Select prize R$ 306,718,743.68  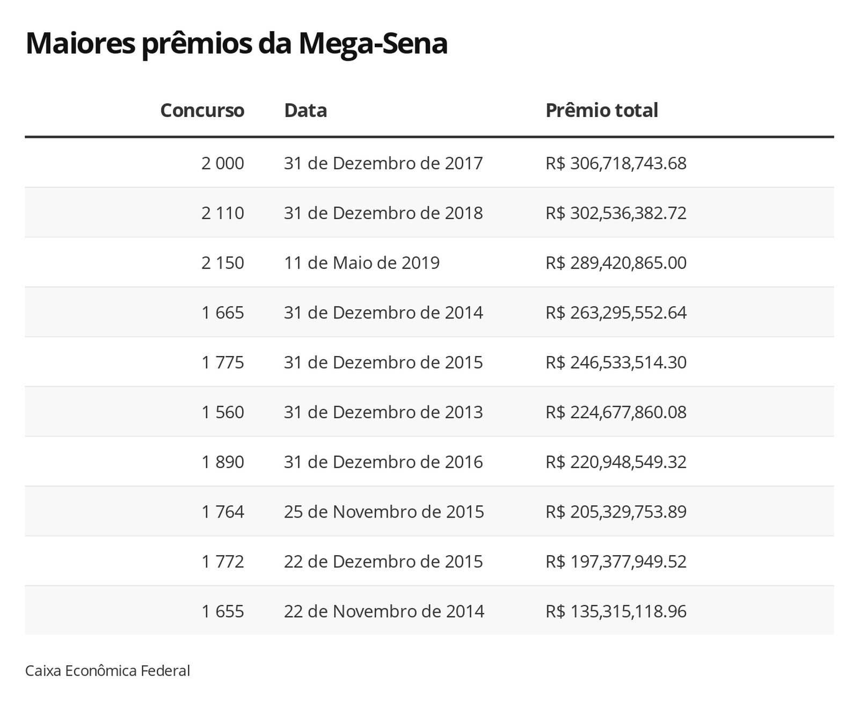coord(616,163)
